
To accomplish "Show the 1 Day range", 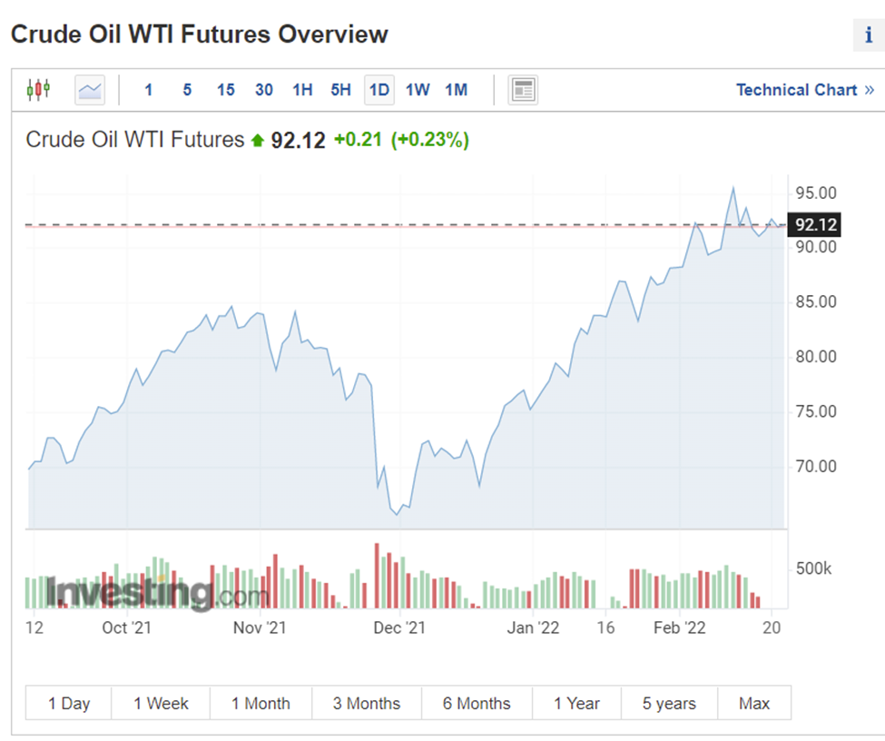I will (69, 703).
